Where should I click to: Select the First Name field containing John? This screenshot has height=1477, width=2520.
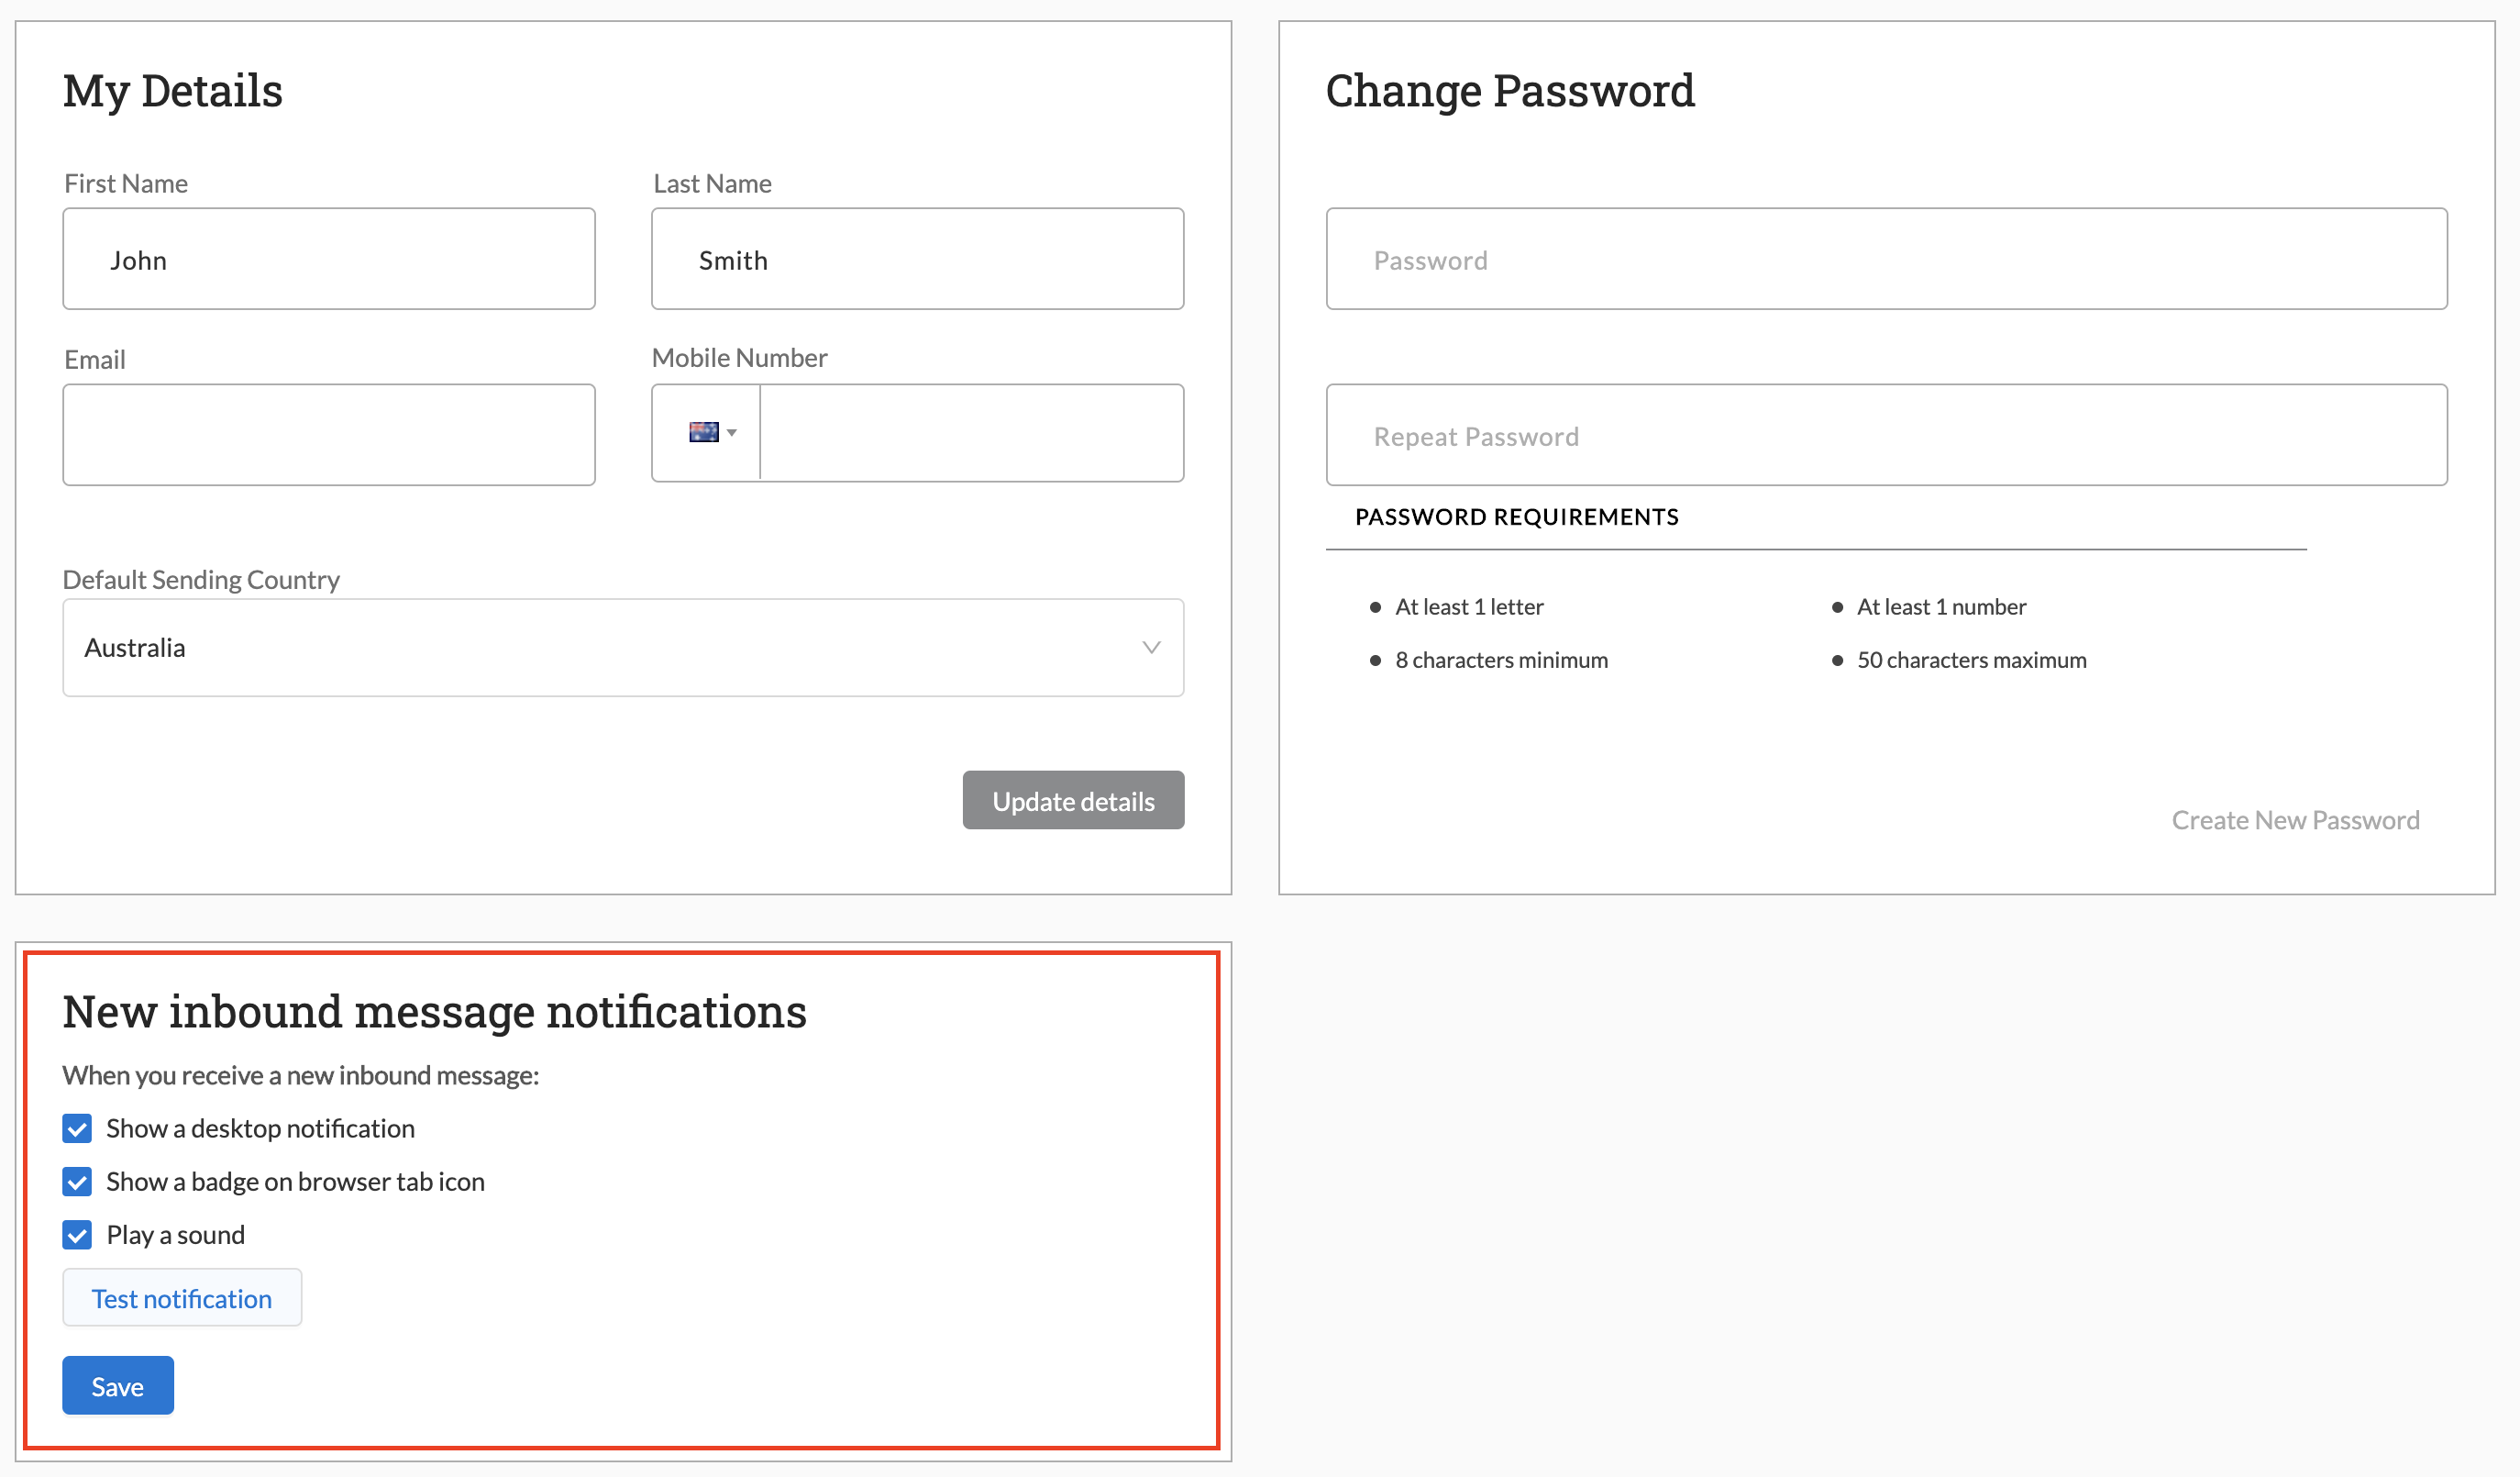(328, 258)
